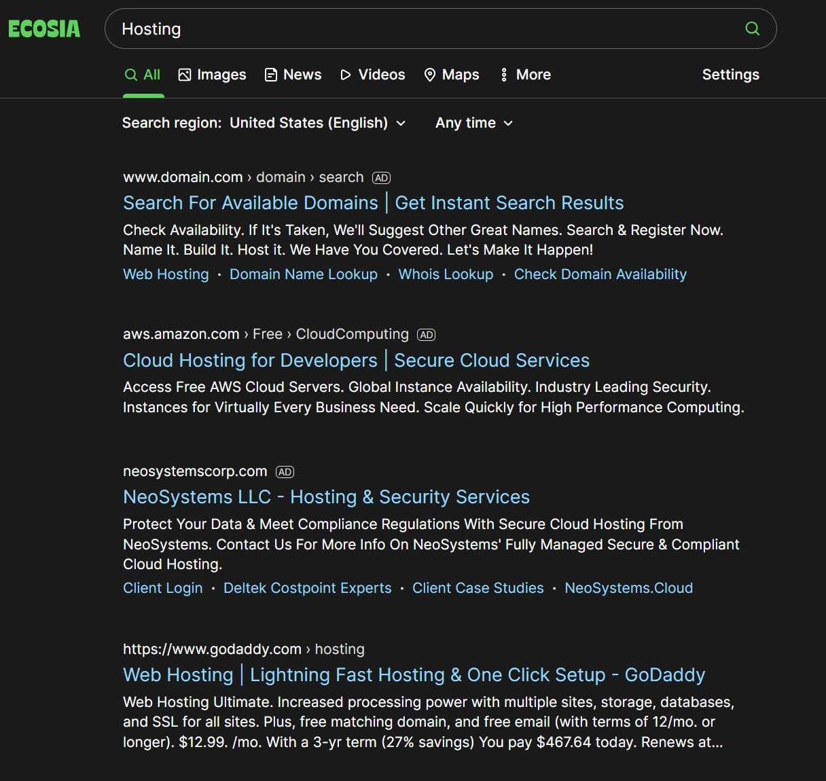Switch to the Images tab
The width and height of the screenshot is (826, 781).
point(212,75)
